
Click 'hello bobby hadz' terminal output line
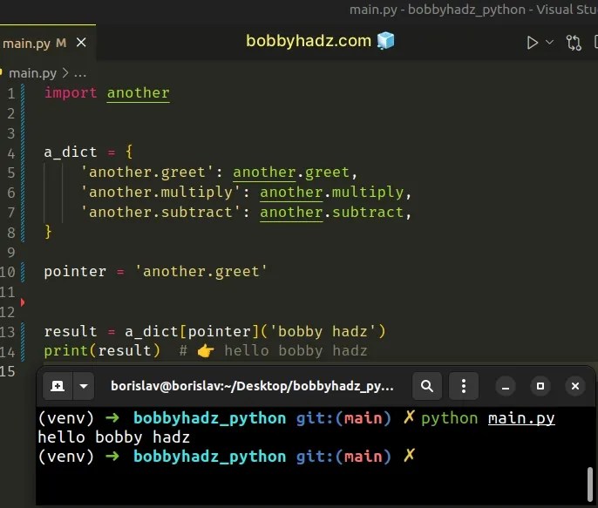pyautogui.click(x=113, y=437)
